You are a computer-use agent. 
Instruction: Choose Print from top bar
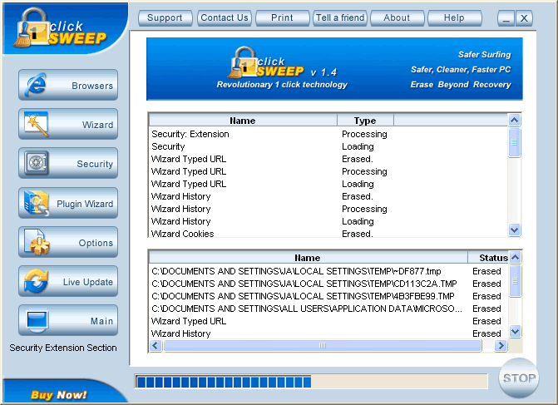282,17
